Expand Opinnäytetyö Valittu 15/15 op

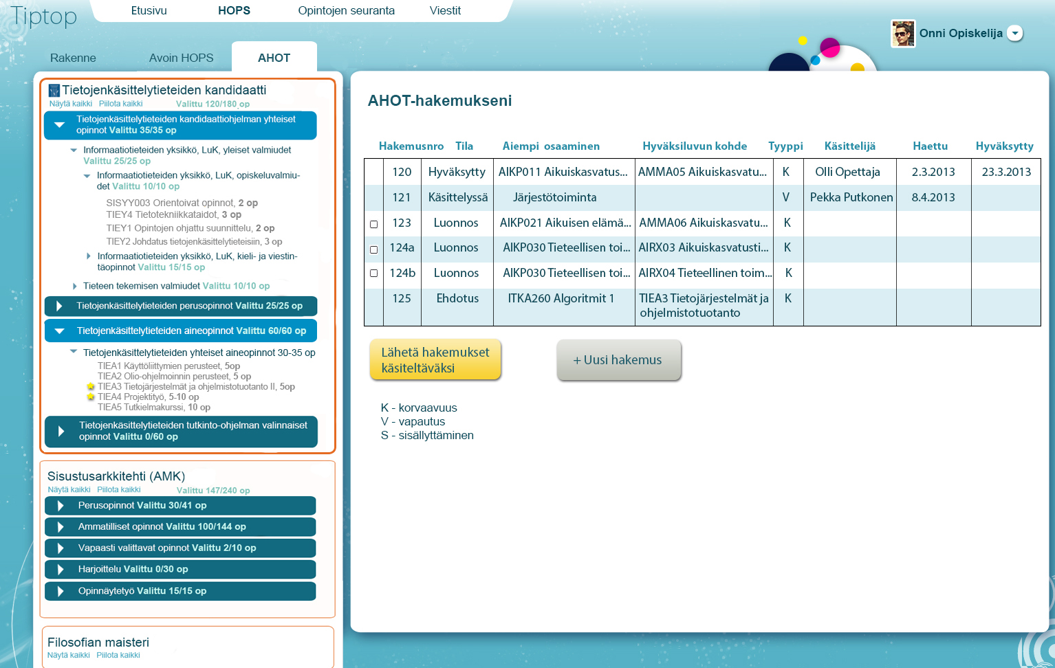(x=61, y=591)
